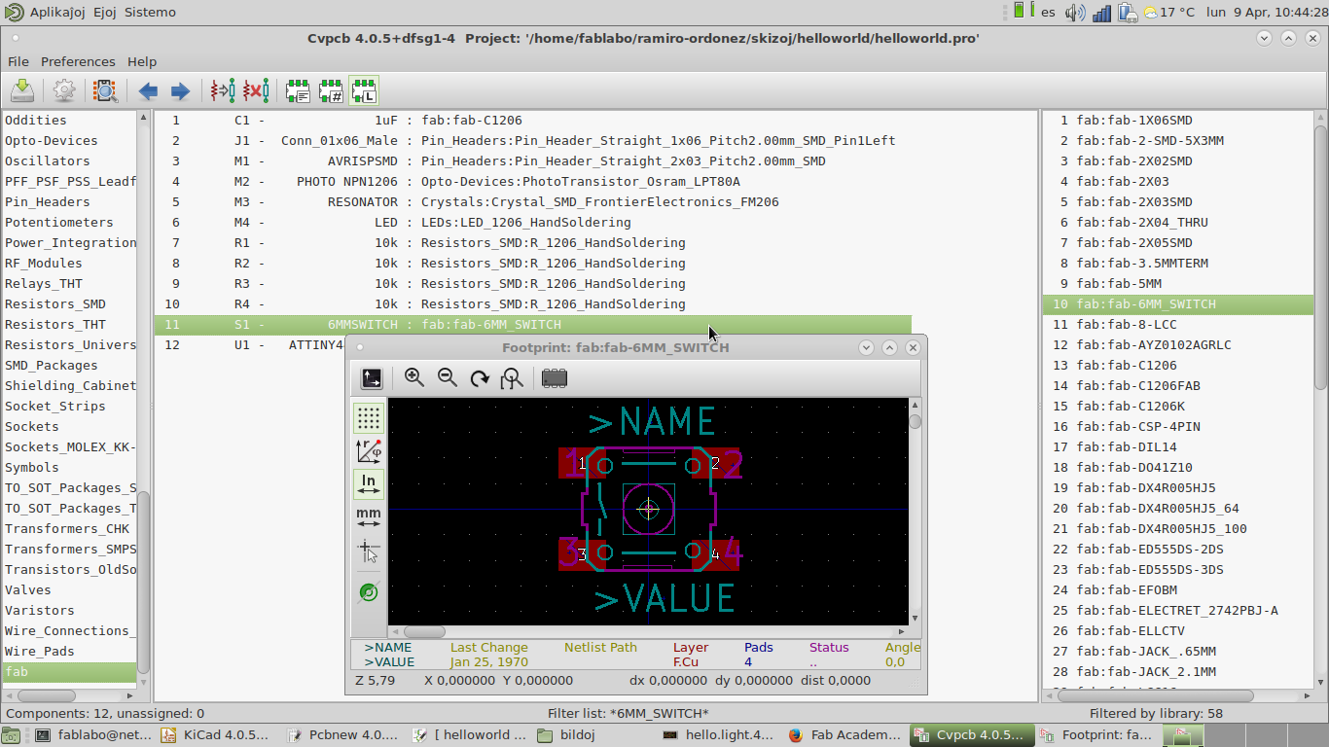Open the 3D footprint viewer

pyautogui.click(x=555, y=378)
